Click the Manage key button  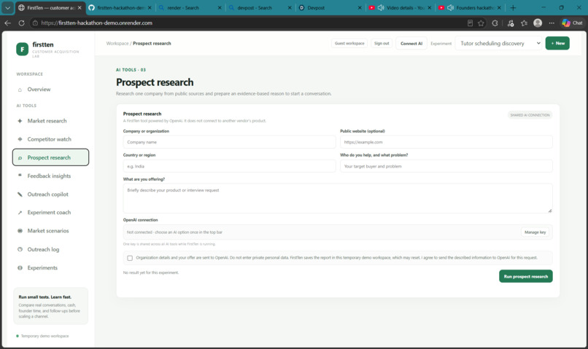click(535, 232)
